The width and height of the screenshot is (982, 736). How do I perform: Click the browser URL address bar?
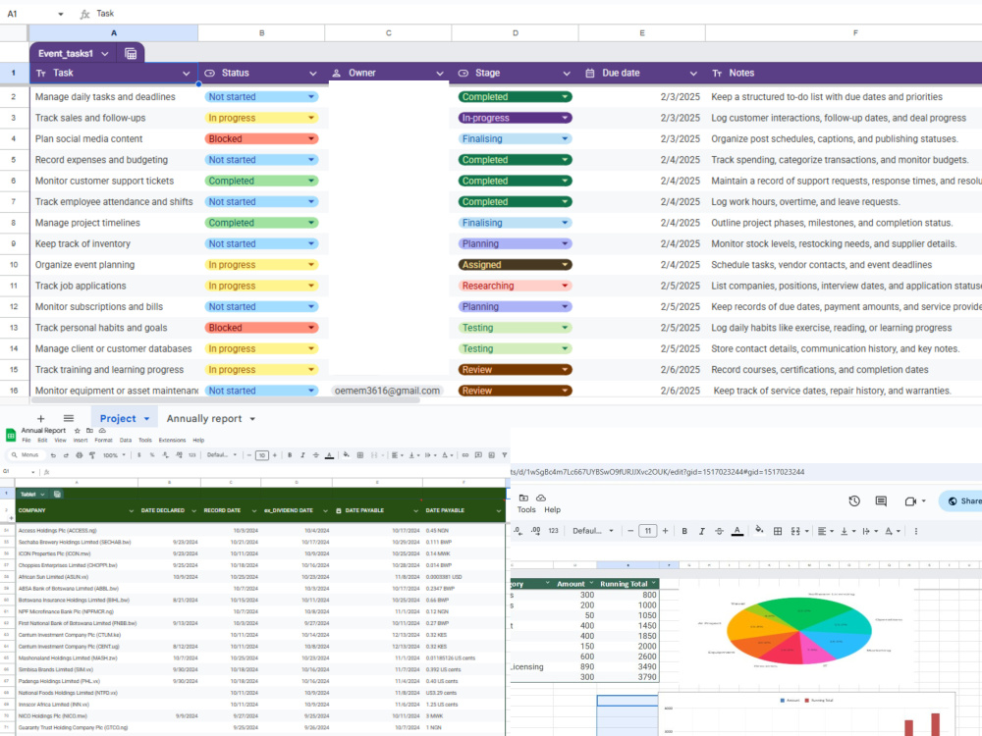(746, 472)
